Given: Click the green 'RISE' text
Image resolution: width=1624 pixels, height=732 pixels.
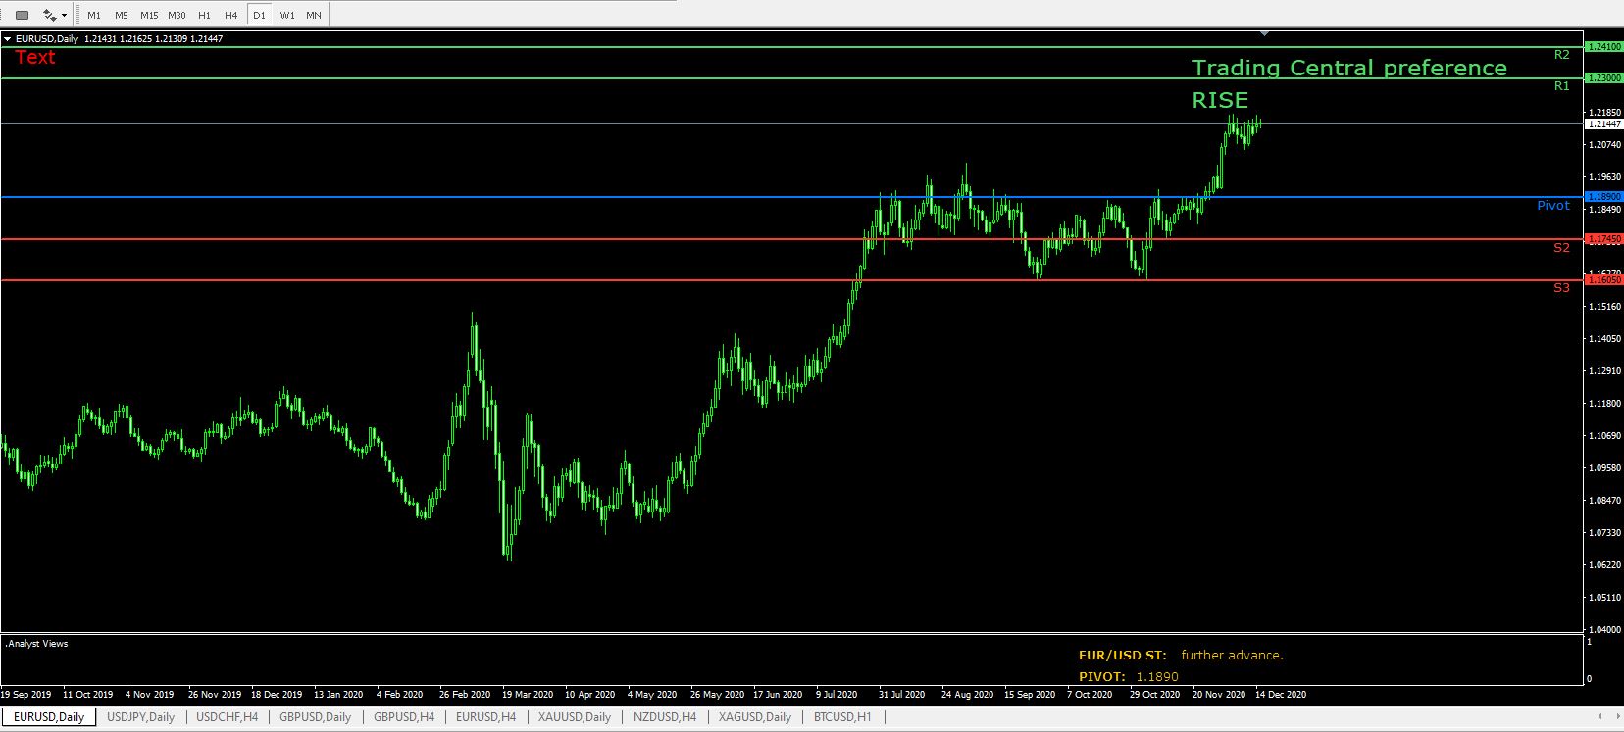Looking at the screenshot, I should pos(1220,100).
